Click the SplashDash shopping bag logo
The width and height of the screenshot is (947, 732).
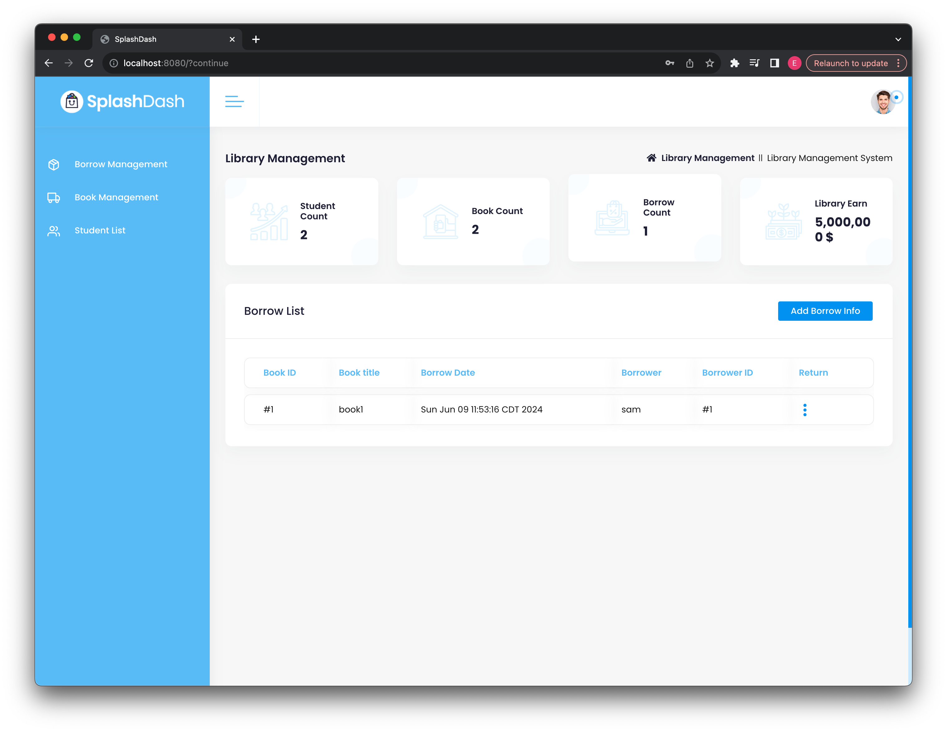coord(71,101)
